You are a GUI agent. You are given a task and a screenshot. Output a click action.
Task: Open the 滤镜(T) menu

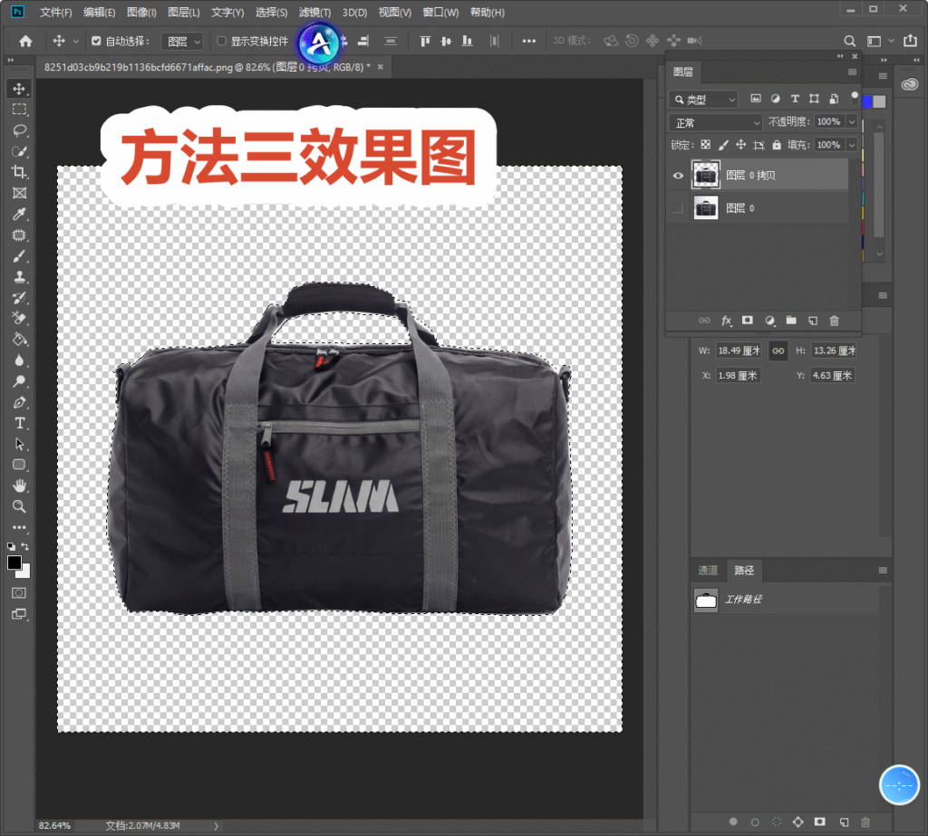[314, 13]
